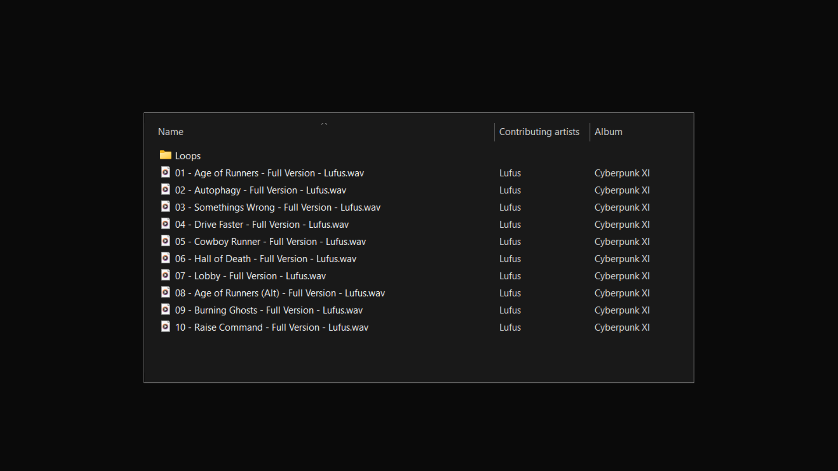
Task: Click the Loops folder icon
Action: coord(165,155)
